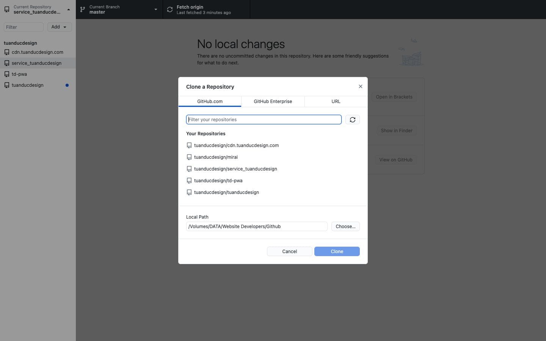
Task: Click the book icon next to tuanducdesign/mirai
Action: 189,157
